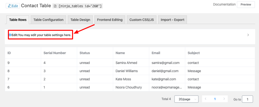This screenshot has height=107, width=259.
Task: Open the Documentation link
Action: (x=224, y=5)
